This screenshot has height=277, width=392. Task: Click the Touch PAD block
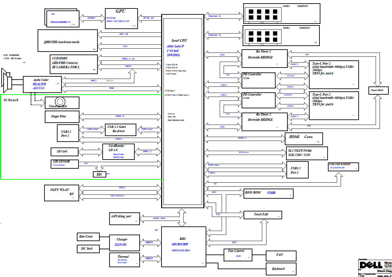[x=263, y=215]
